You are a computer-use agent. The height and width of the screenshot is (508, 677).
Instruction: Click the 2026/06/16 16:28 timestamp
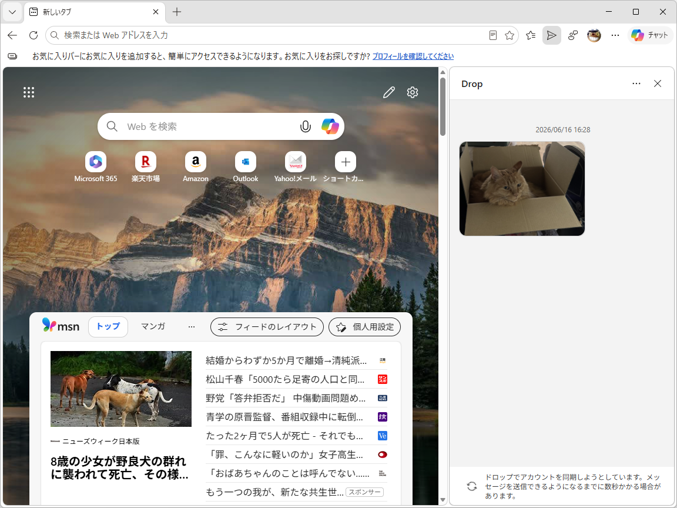coord(563,129)
